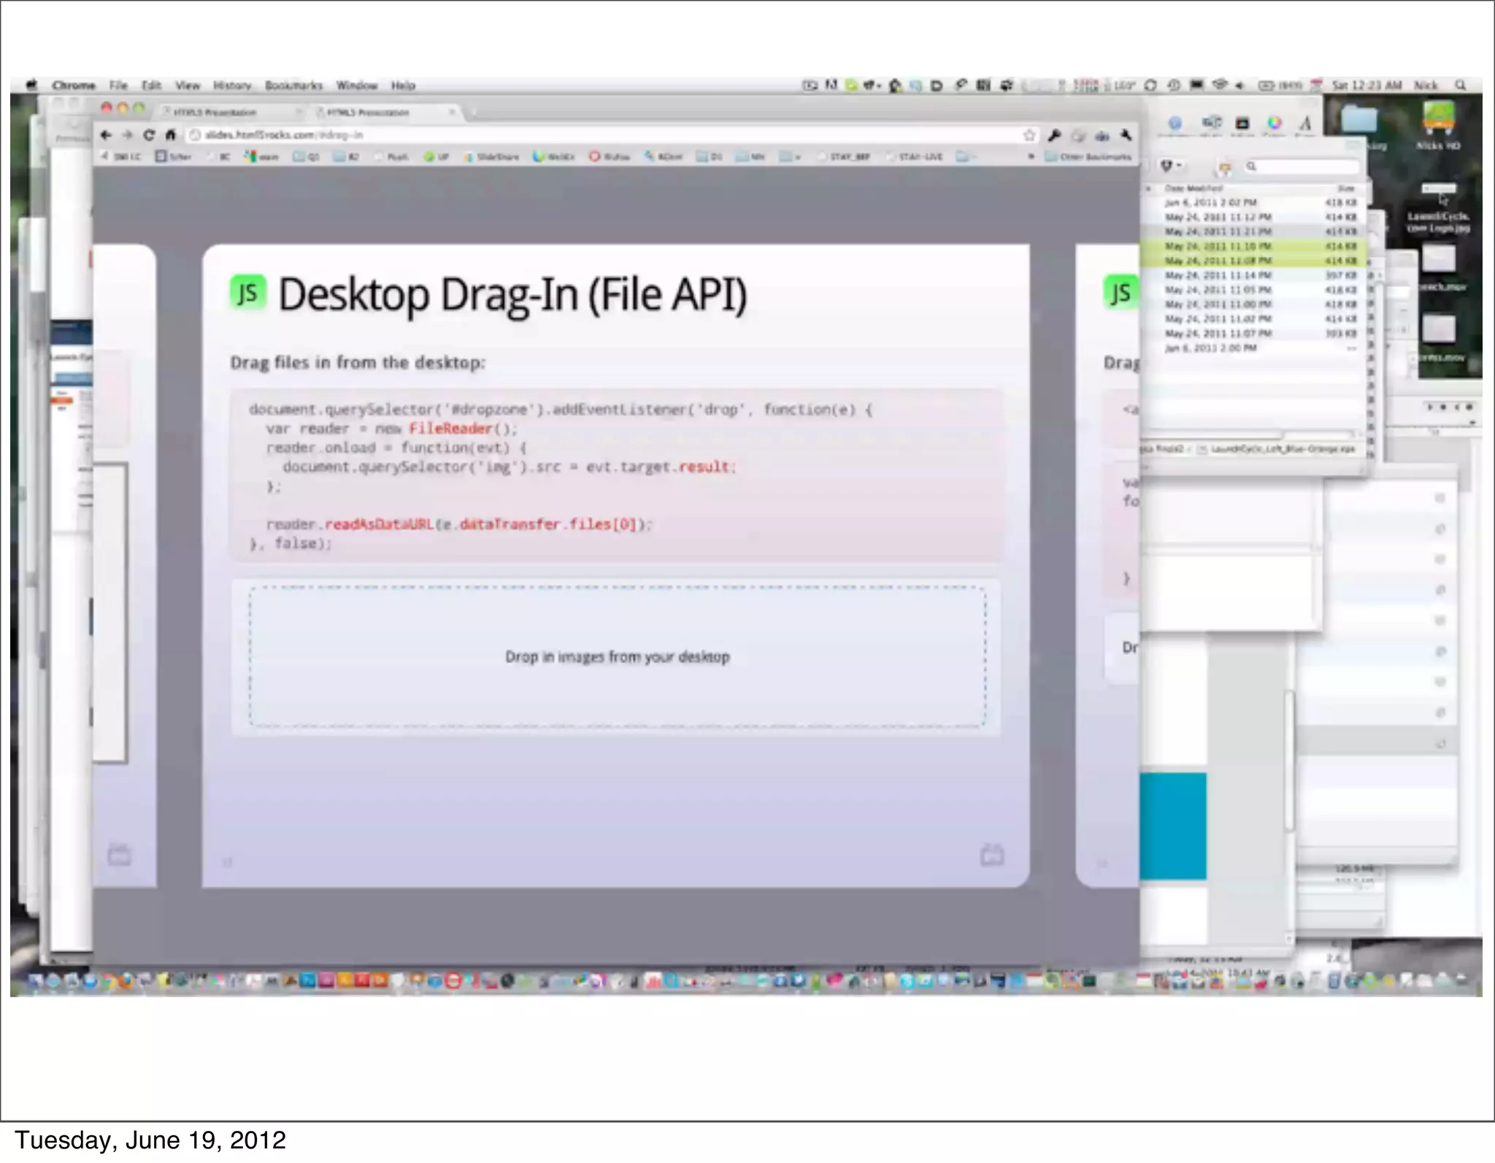The height and width of the screenshot is (1163, 1495).
Task: Click the SlideShare bookmark link
Action: click(x=492, y=157)
